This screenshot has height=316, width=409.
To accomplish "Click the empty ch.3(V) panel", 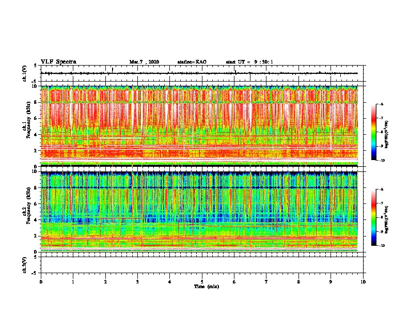I will (202, 265).
